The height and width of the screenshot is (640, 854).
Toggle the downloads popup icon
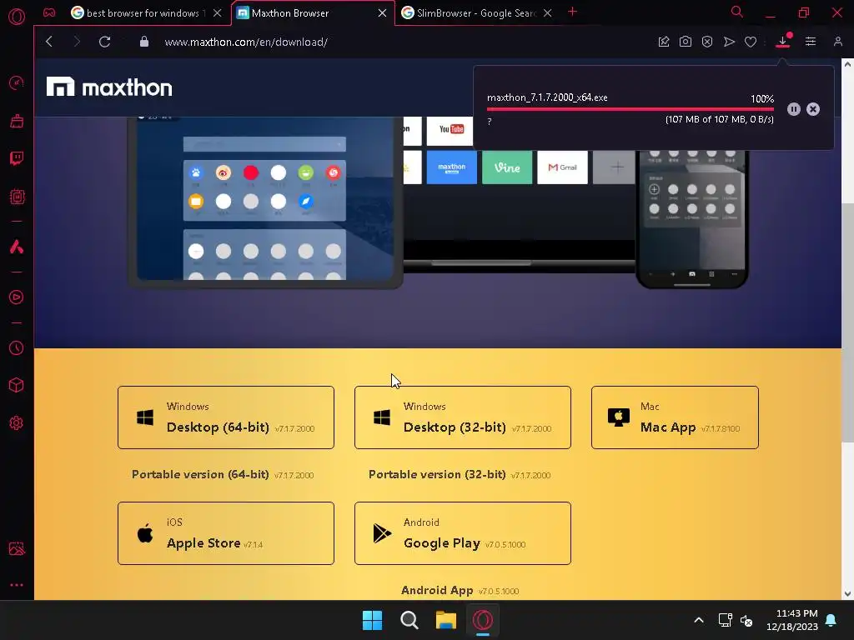783,41
